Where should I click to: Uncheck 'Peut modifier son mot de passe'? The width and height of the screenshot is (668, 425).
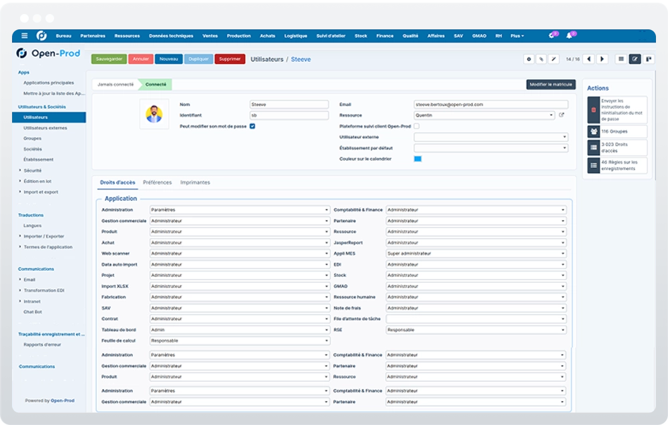pyautogui.click(x=253, y=126)
